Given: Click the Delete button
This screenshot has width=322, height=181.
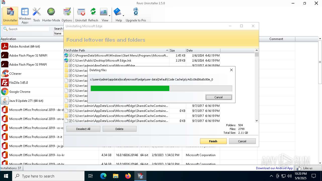Looking at the screenshot, I should (119, 129).
